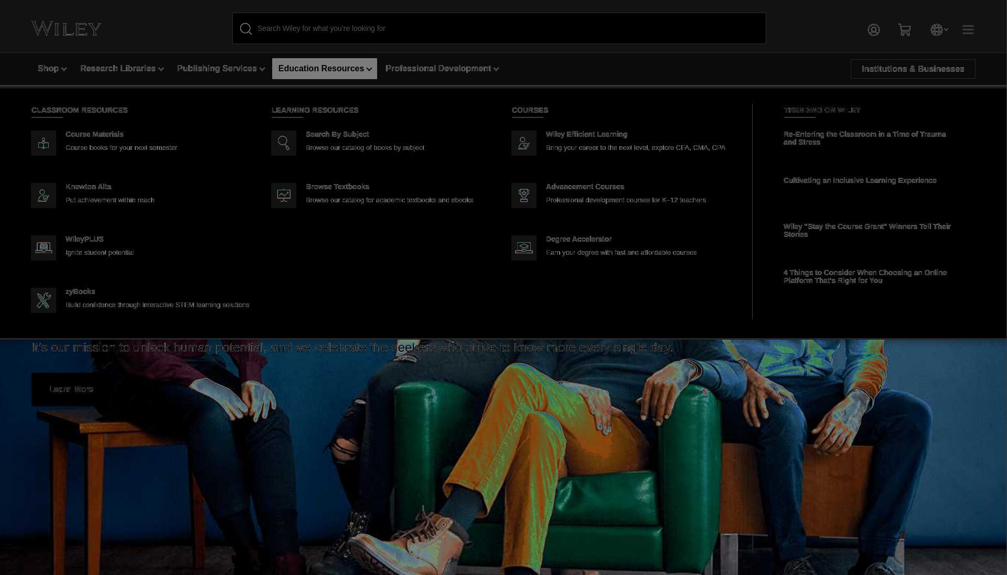This screenshot has height=575, width=1007.
Task: Click 'Put achievement within reach' text
Action: (x=110, y=200)
